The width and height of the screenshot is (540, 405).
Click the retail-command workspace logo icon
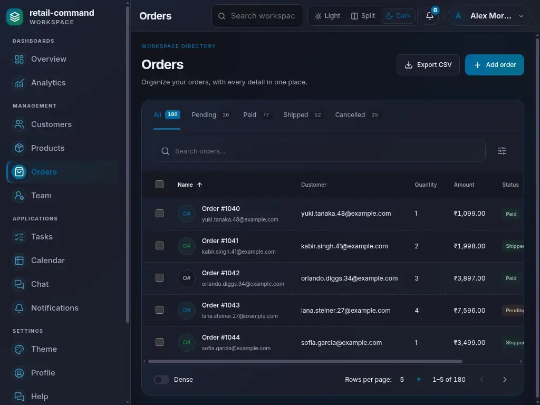point(15,17)
